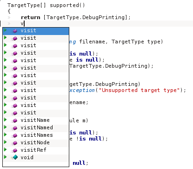This screenshot has height=169, width=193.
Task: Click the purple icon of highlighted visit entry
Action: (x=14, y=31)
